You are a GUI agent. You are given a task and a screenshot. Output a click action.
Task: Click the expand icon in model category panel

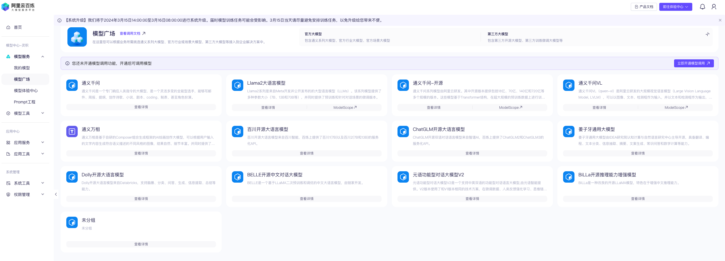[708, 34]
